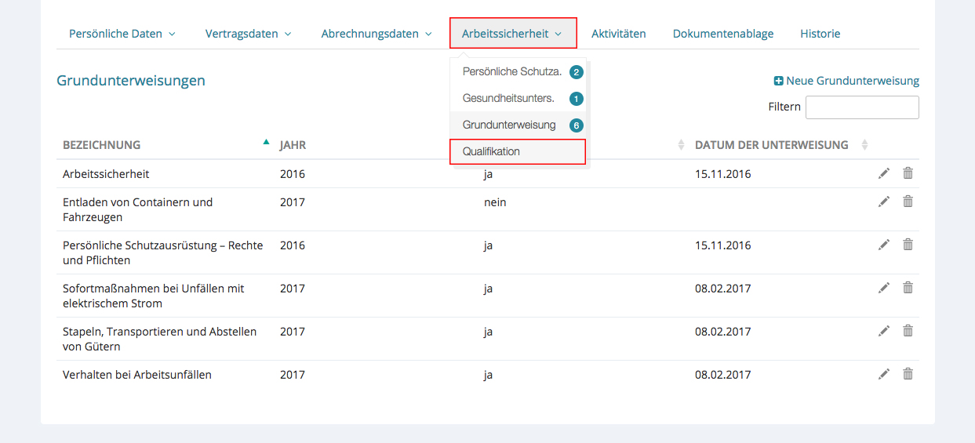This screenshot has width=975, height=443.
Task: Open the Vertragsdaten dropdown menu
Action: point(248,34)
